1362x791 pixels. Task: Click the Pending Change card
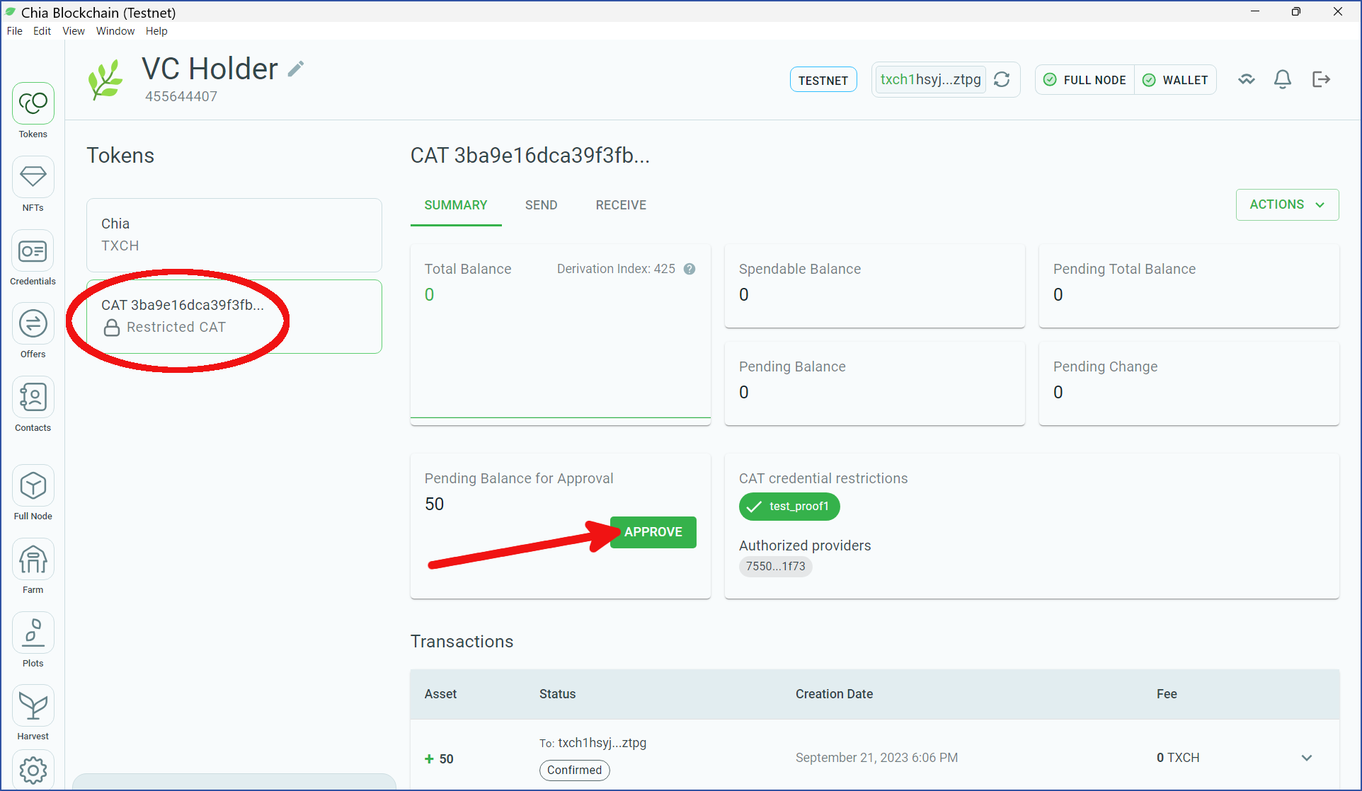[x=1189, y=383]
